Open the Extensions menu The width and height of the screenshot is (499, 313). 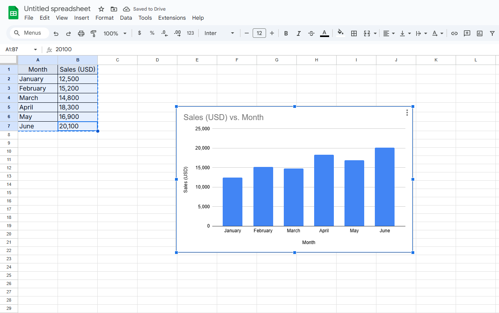(x=172, y=18)
